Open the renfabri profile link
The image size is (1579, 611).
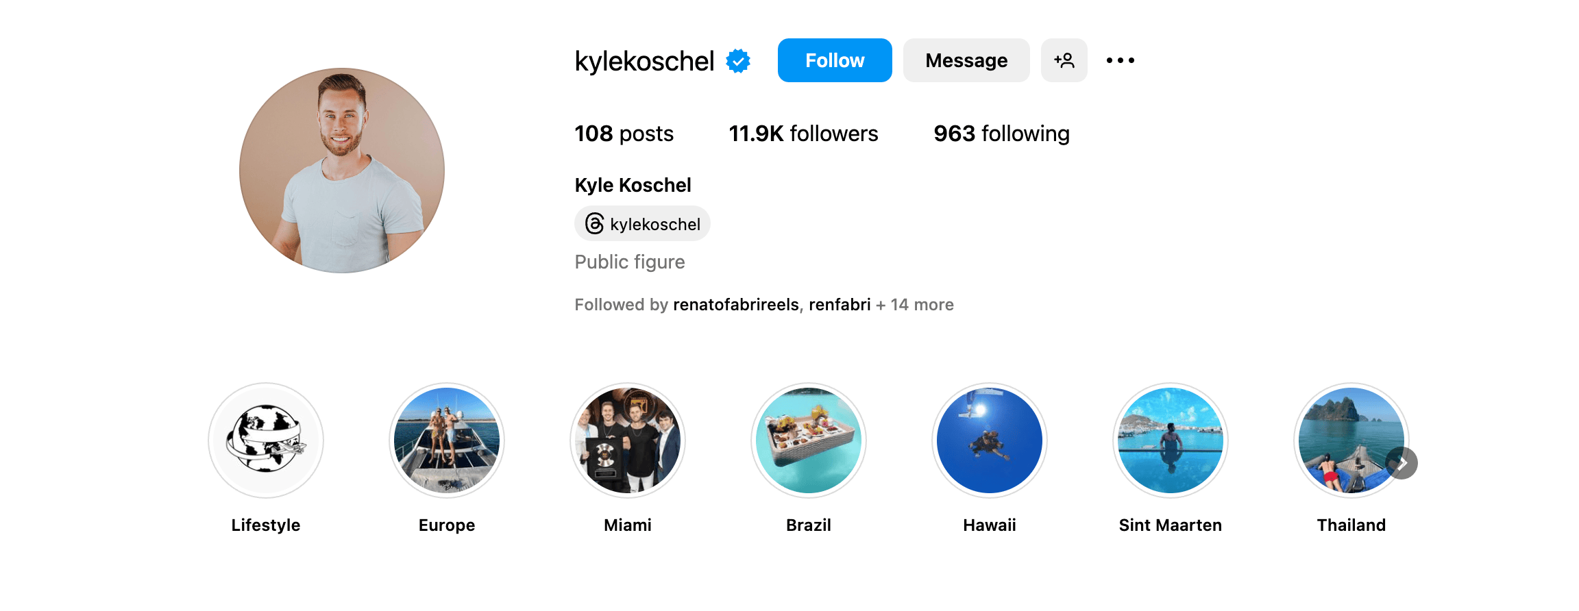[840, 305]
